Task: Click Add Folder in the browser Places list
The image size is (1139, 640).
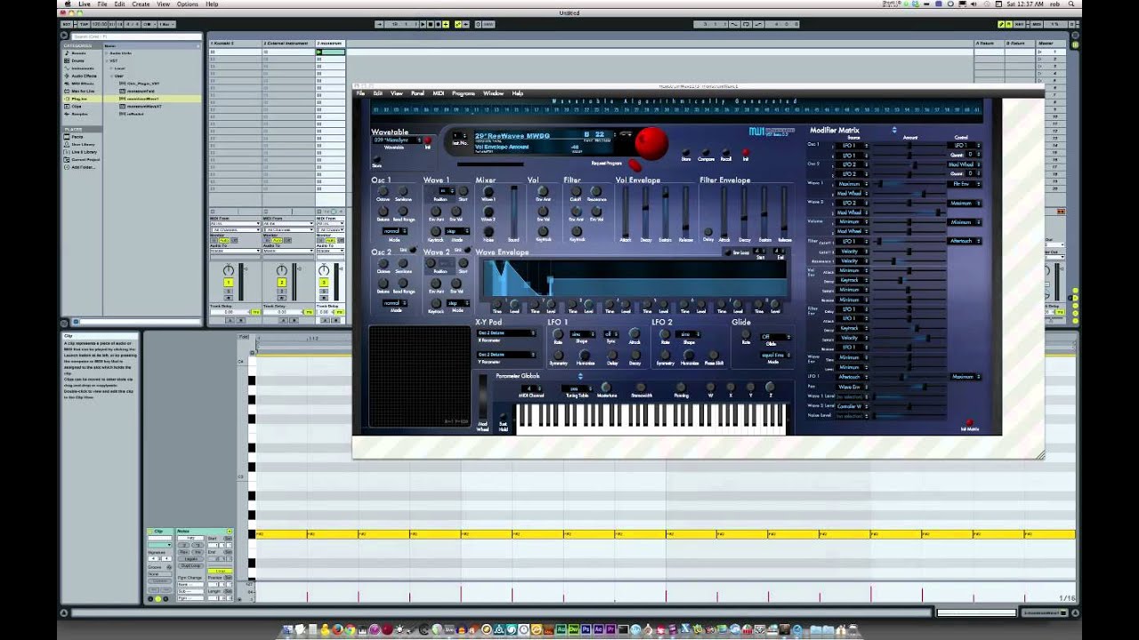Action: 84,166
